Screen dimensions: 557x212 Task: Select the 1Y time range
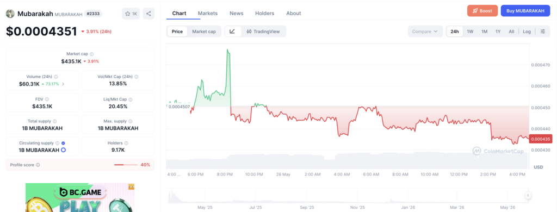[498, 31]
